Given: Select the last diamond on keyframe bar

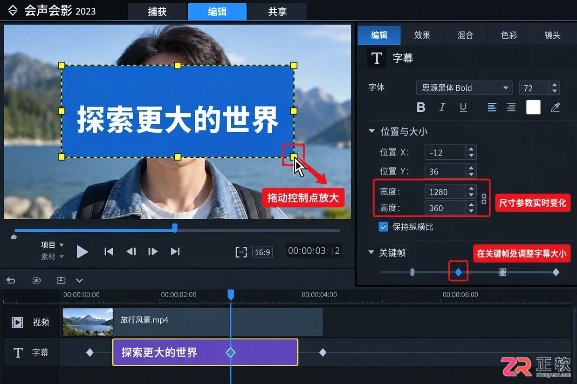Looking at the screenshot, I should [x=556, y=272].
